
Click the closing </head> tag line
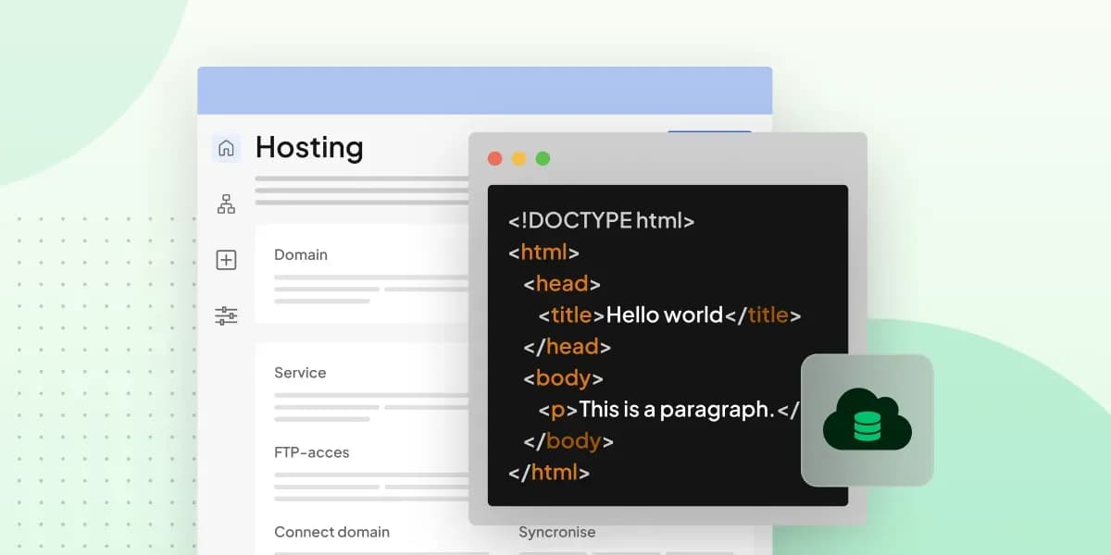point(567,346)
